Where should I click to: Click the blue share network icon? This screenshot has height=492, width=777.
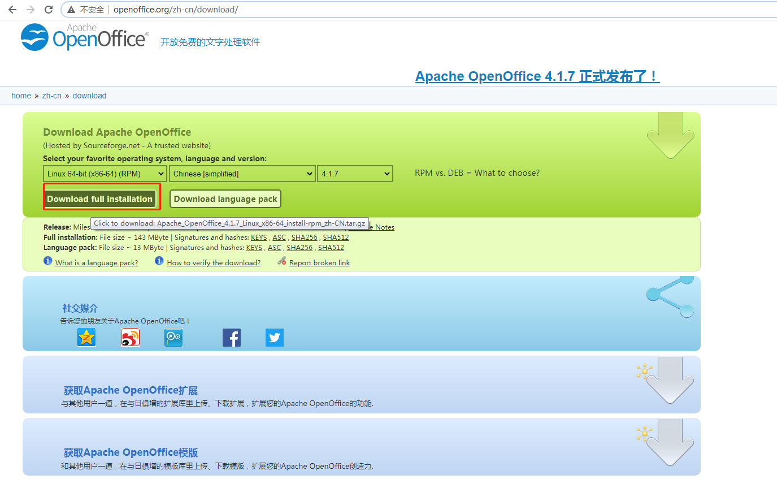point(670,296)
